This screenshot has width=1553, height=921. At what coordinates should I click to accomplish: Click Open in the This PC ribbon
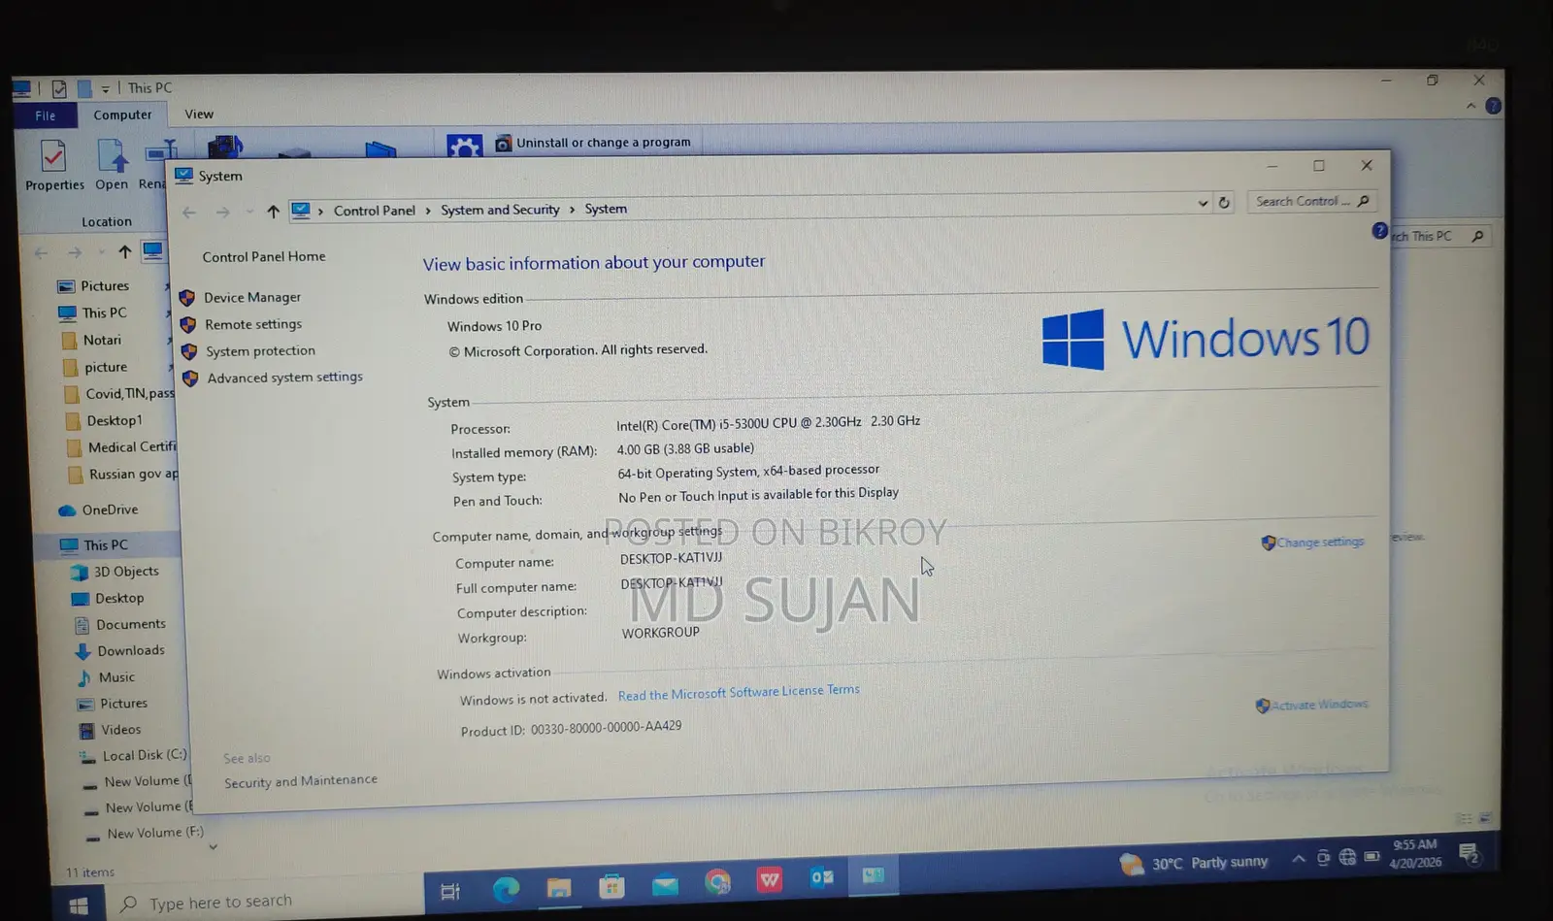pos(112,165)
